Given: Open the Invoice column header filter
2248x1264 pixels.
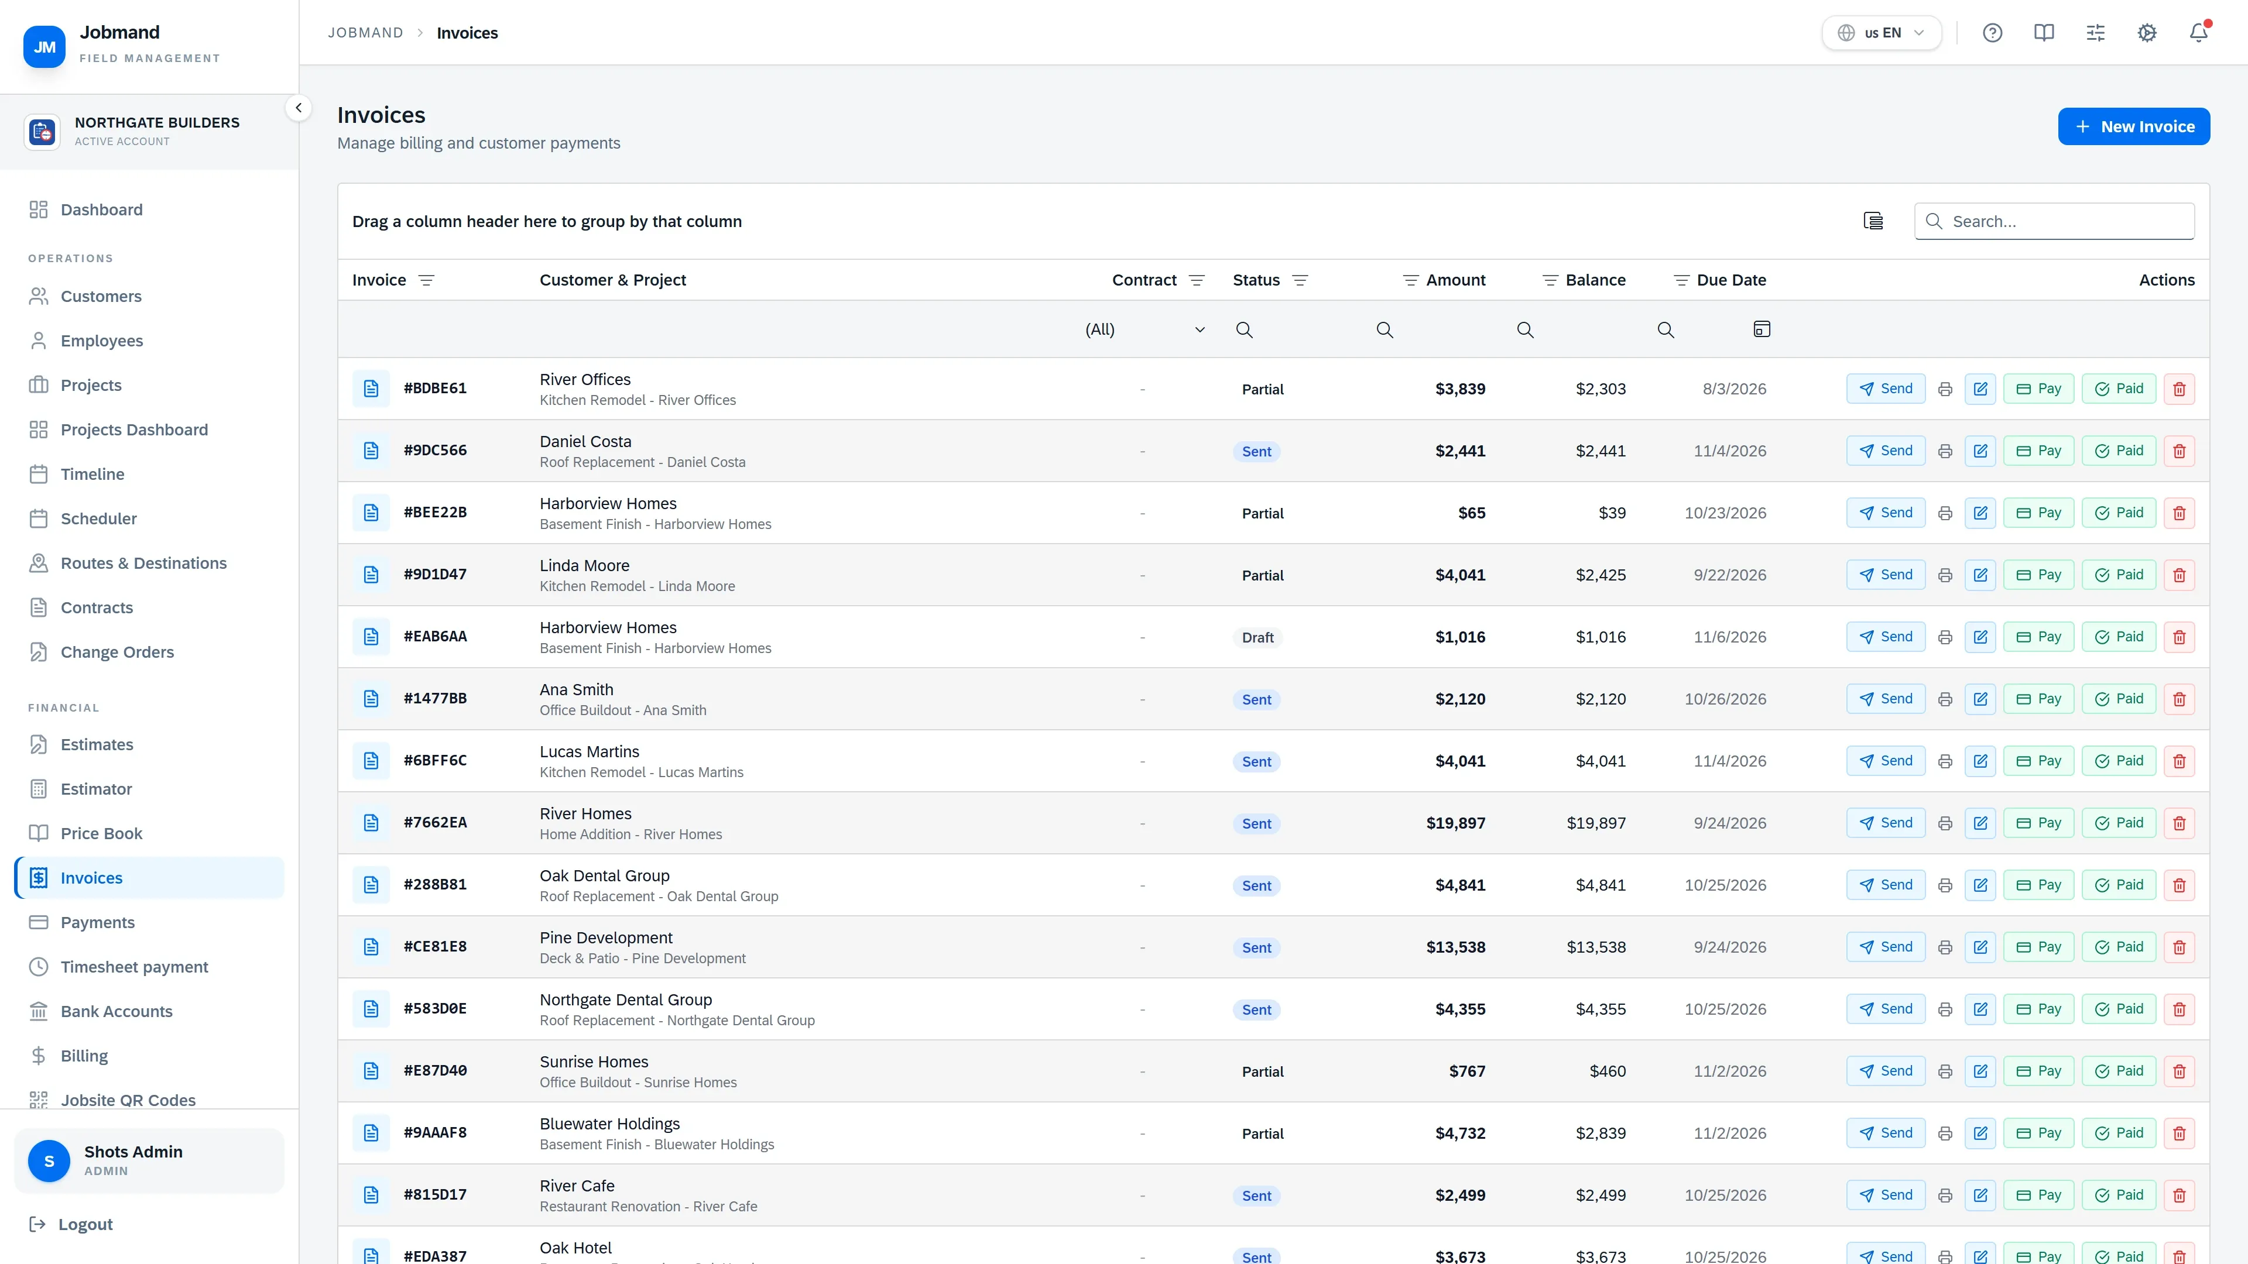Looking at the screenshot, I should pyautogui.click(x=426, y=280).
